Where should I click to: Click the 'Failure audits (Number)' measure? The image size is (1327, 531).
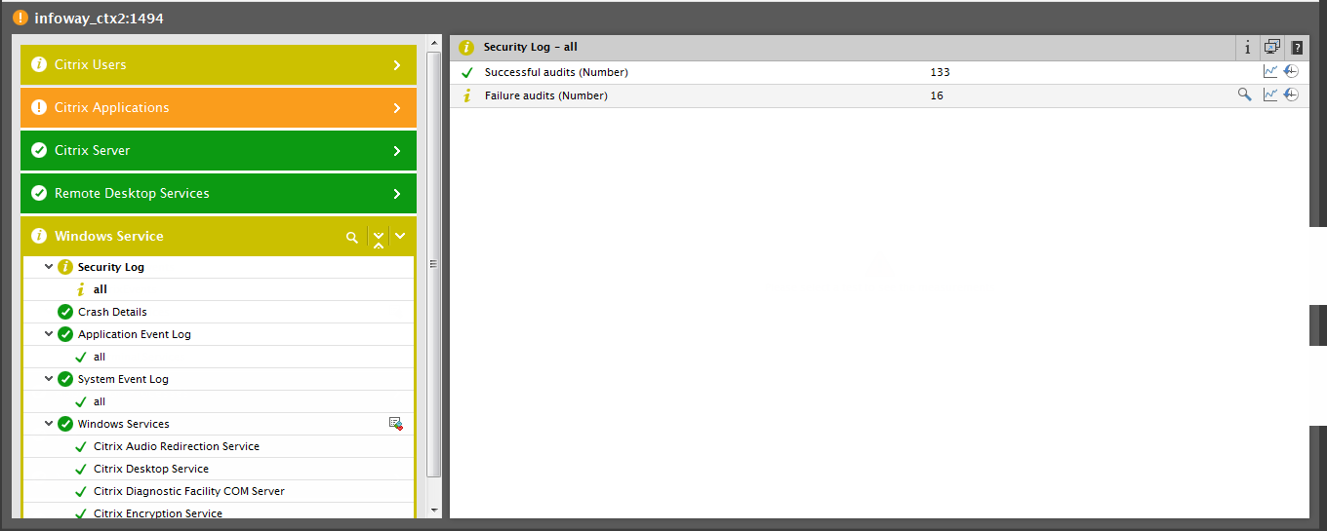click(546, 95)
